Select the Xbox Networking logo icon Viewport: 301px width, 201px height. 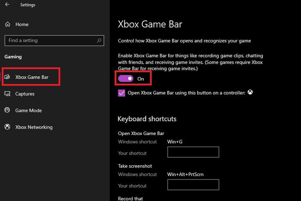7,127
